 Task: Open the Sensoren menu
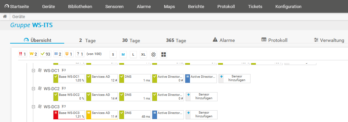114,6
